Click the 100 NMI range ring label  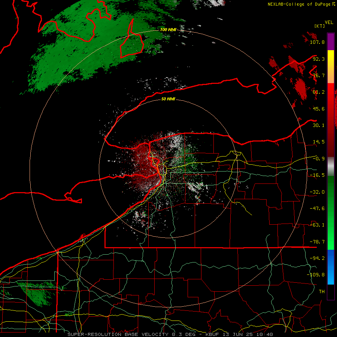point(168,30)
